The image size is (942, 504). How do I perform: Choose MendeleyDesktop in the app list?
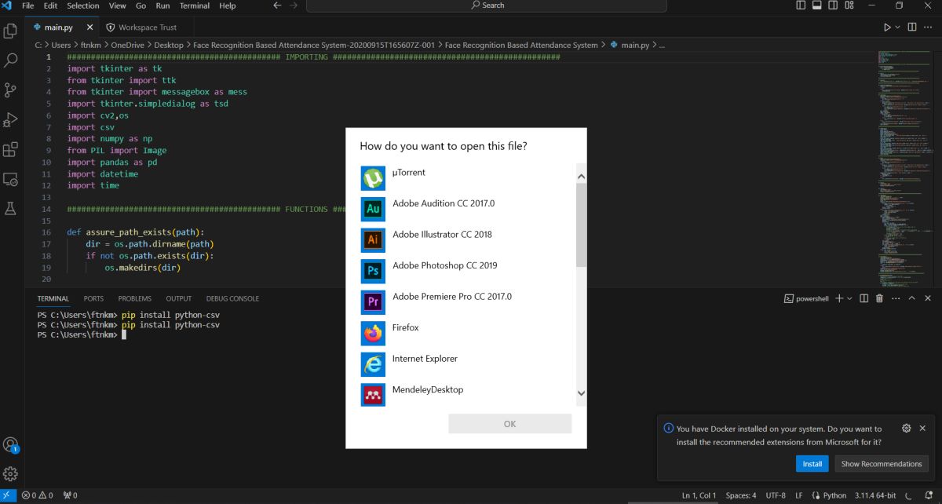coord(467,395)
